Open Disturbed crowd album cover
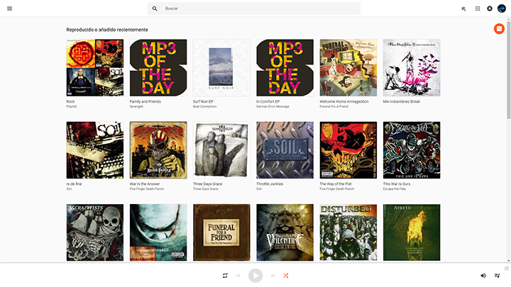 [348, 232]
